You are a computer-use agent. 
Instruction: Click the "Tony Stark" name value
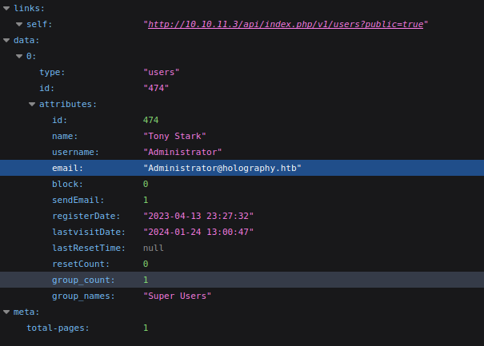click(174, 136)
